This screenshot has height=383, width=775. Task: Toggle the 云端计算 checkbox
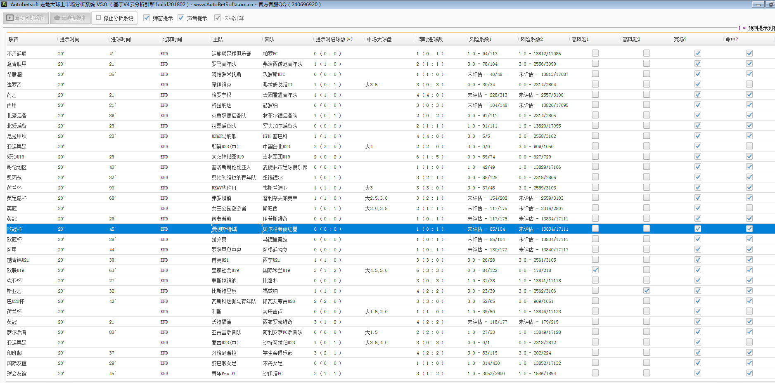point(218,18)
